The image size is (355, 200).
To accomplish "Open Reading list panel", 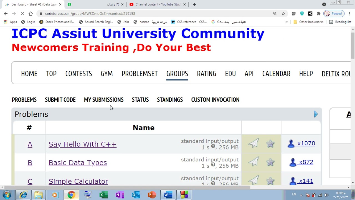I will pyautogui.click(x=340, y=22).
